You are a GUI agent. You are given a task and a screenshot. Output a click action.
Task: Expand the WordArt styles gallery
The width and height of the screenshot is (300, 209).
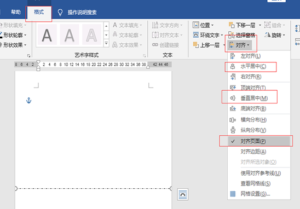point(106,43)
